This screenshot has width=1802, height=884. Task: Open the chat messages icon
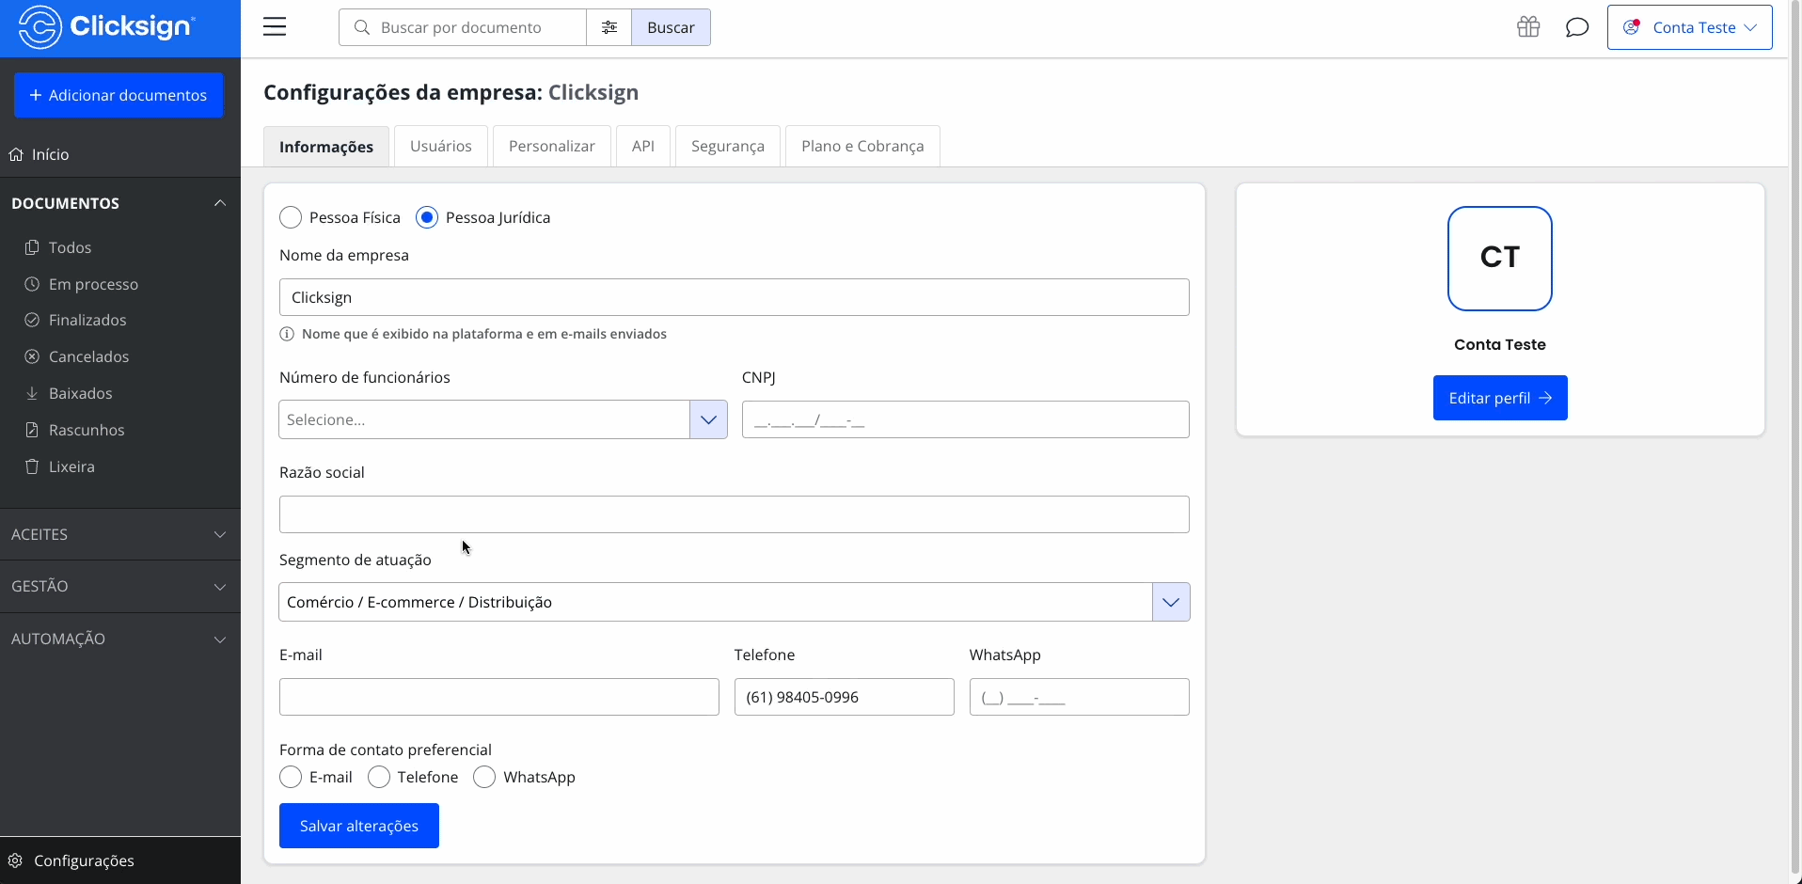1577,27
